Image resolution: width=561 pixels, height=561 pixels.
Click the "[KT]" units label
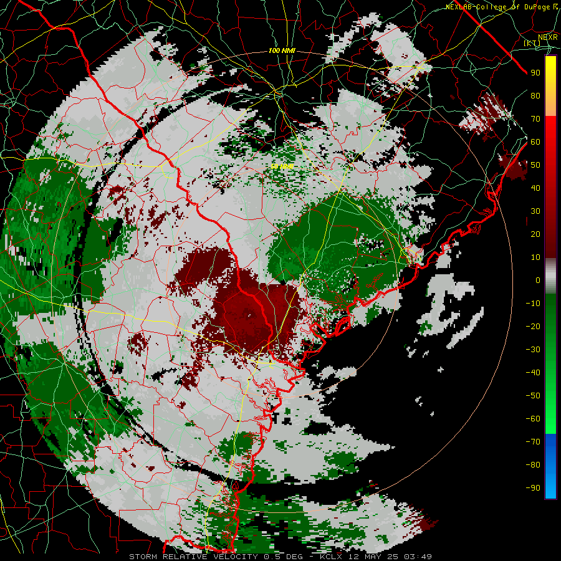point(532,43)
